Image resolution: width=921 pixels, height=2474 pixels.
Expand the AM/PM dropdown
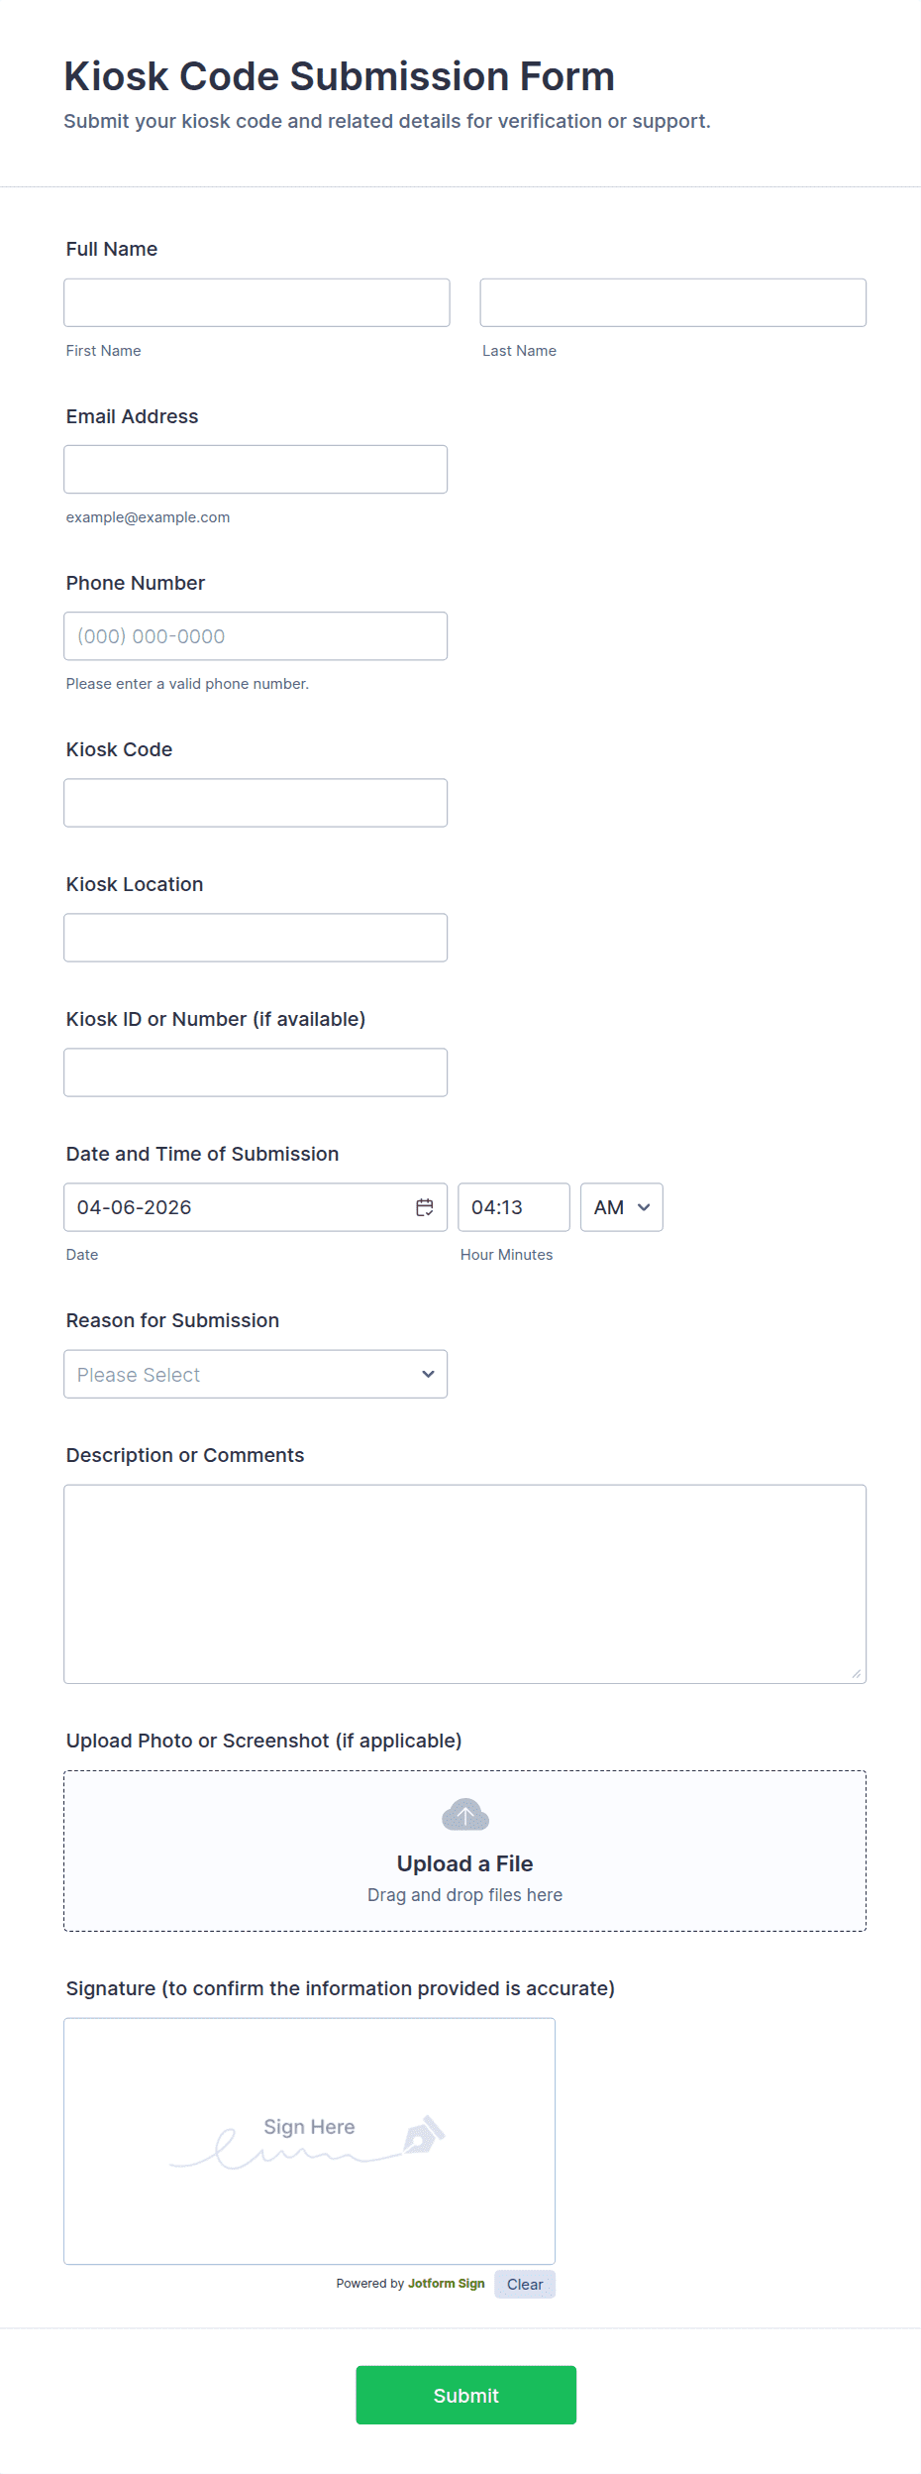[621, 1207]
